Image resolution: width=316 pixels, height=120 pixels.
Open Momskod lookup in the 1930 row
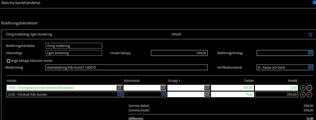pos(163,88)
